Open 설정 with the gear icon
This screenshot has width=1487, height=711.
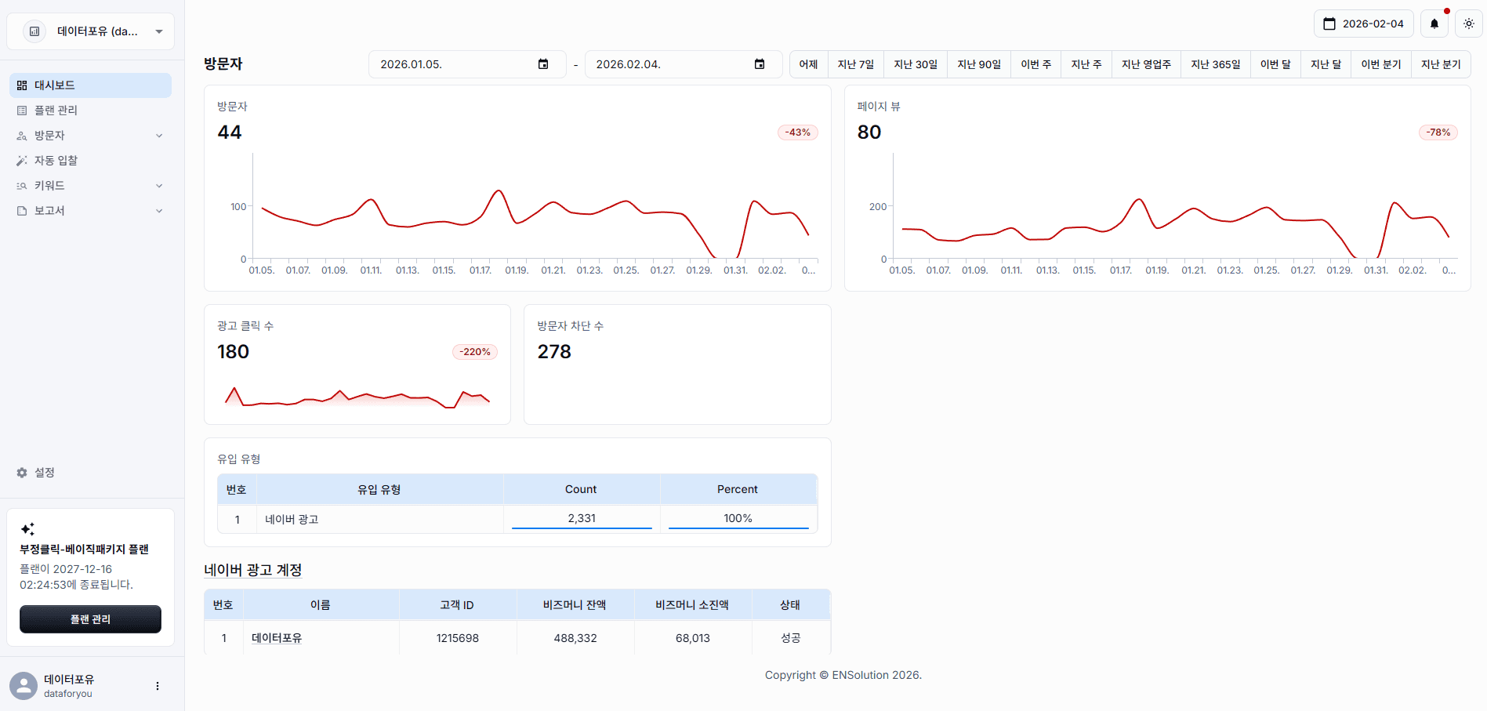[22, 473]
